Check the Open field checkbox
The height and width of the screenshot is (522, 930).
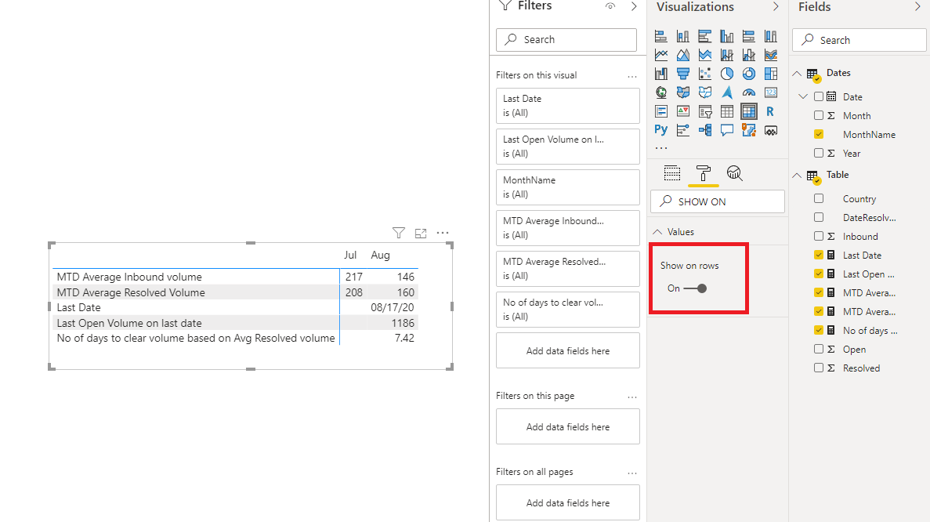(x=819, y=350)
